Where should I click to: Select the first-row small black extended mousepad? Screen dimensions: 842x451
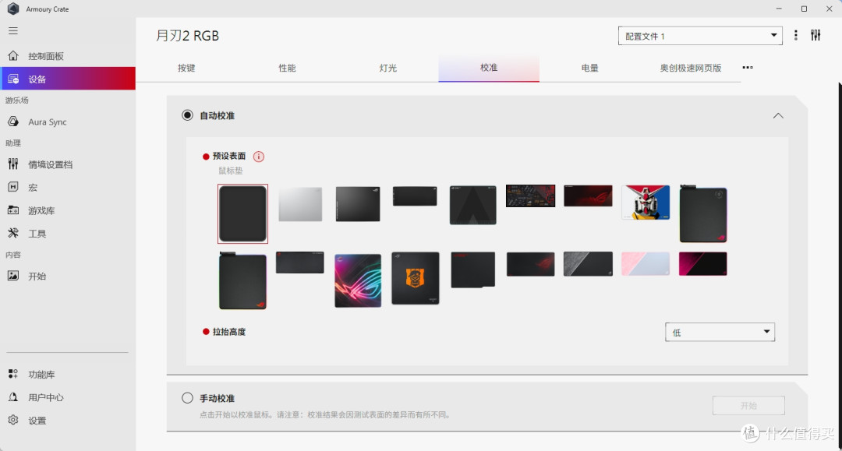click(x=415, y=196)
